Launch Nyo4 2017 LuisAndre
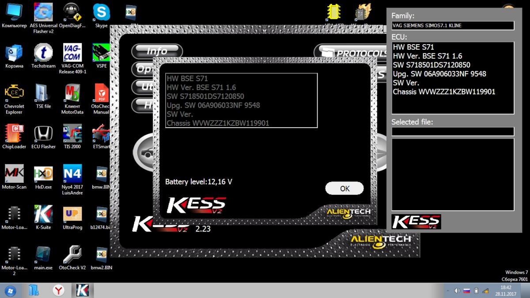The width and height of the screenshot is (530, 298). [72, 180]
